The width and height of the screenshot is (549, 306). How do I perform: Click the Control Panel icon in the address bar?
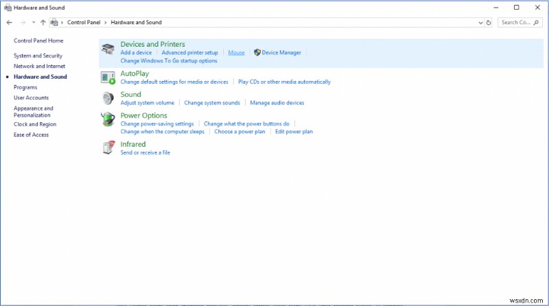[x=54, y=23]
